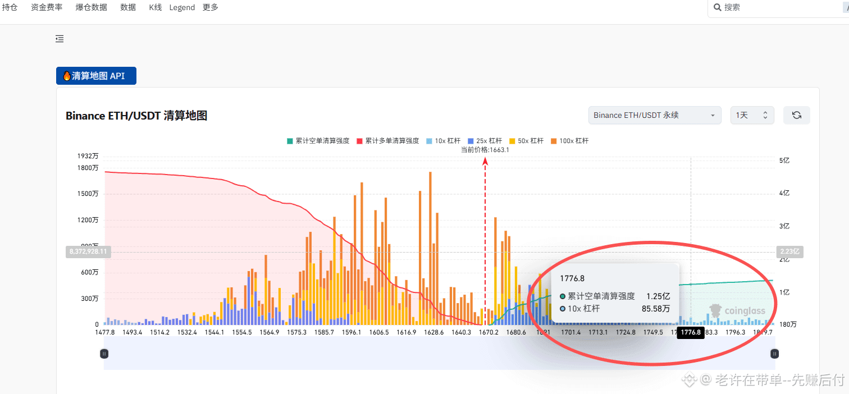Click the 1477.8 x-axis label
Screen dimensions: 849x394
pos(105,332)
